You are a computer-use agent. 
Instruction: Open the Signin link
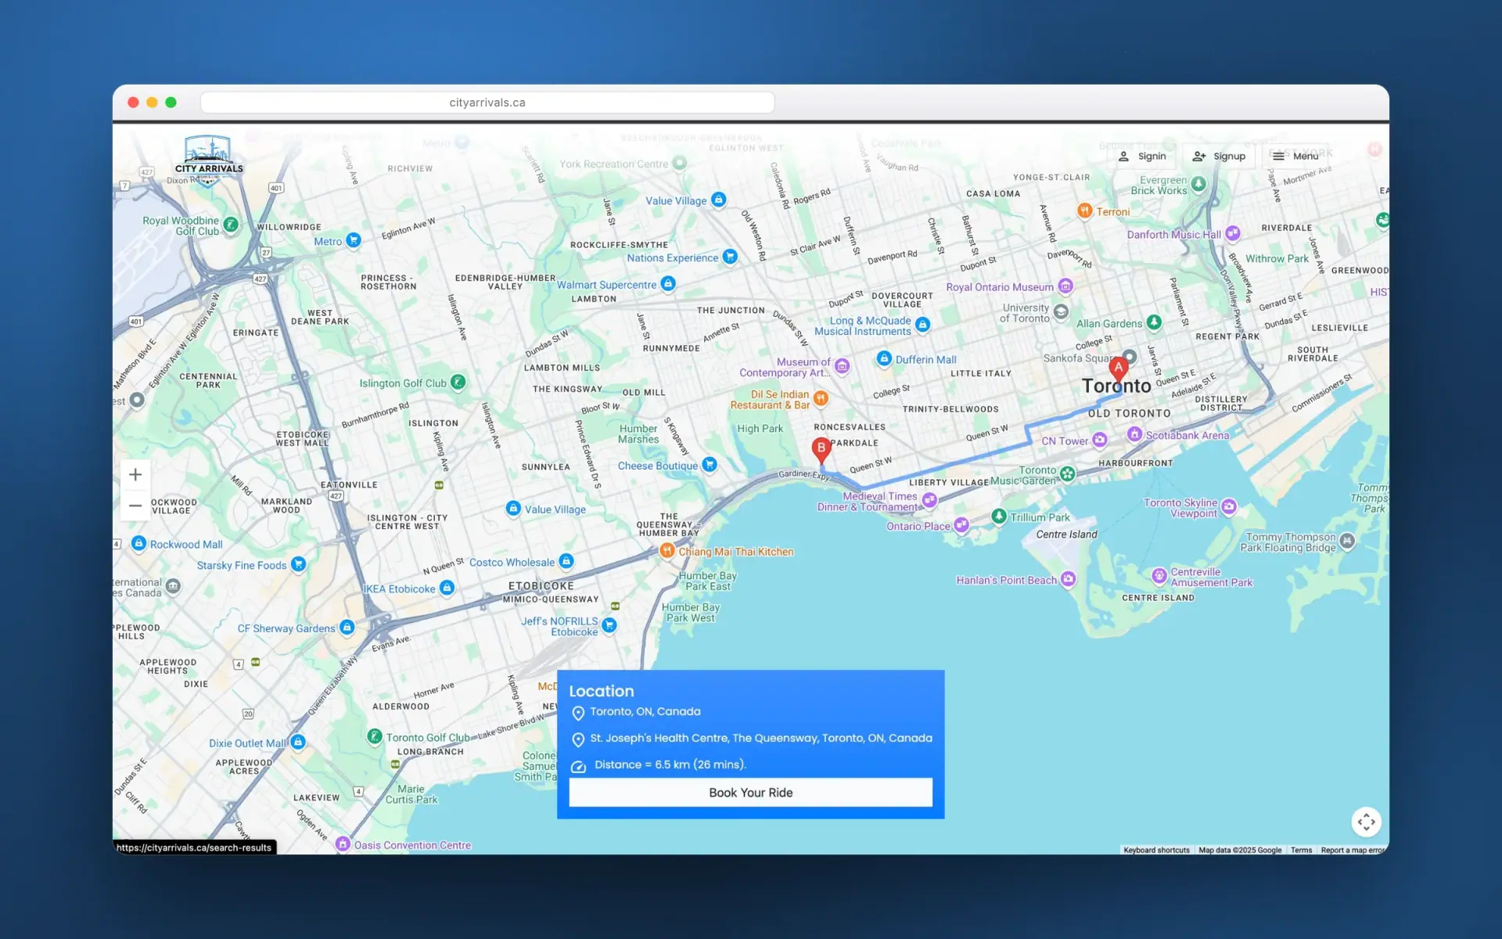pyautogui.click(x=1143, y=156)
